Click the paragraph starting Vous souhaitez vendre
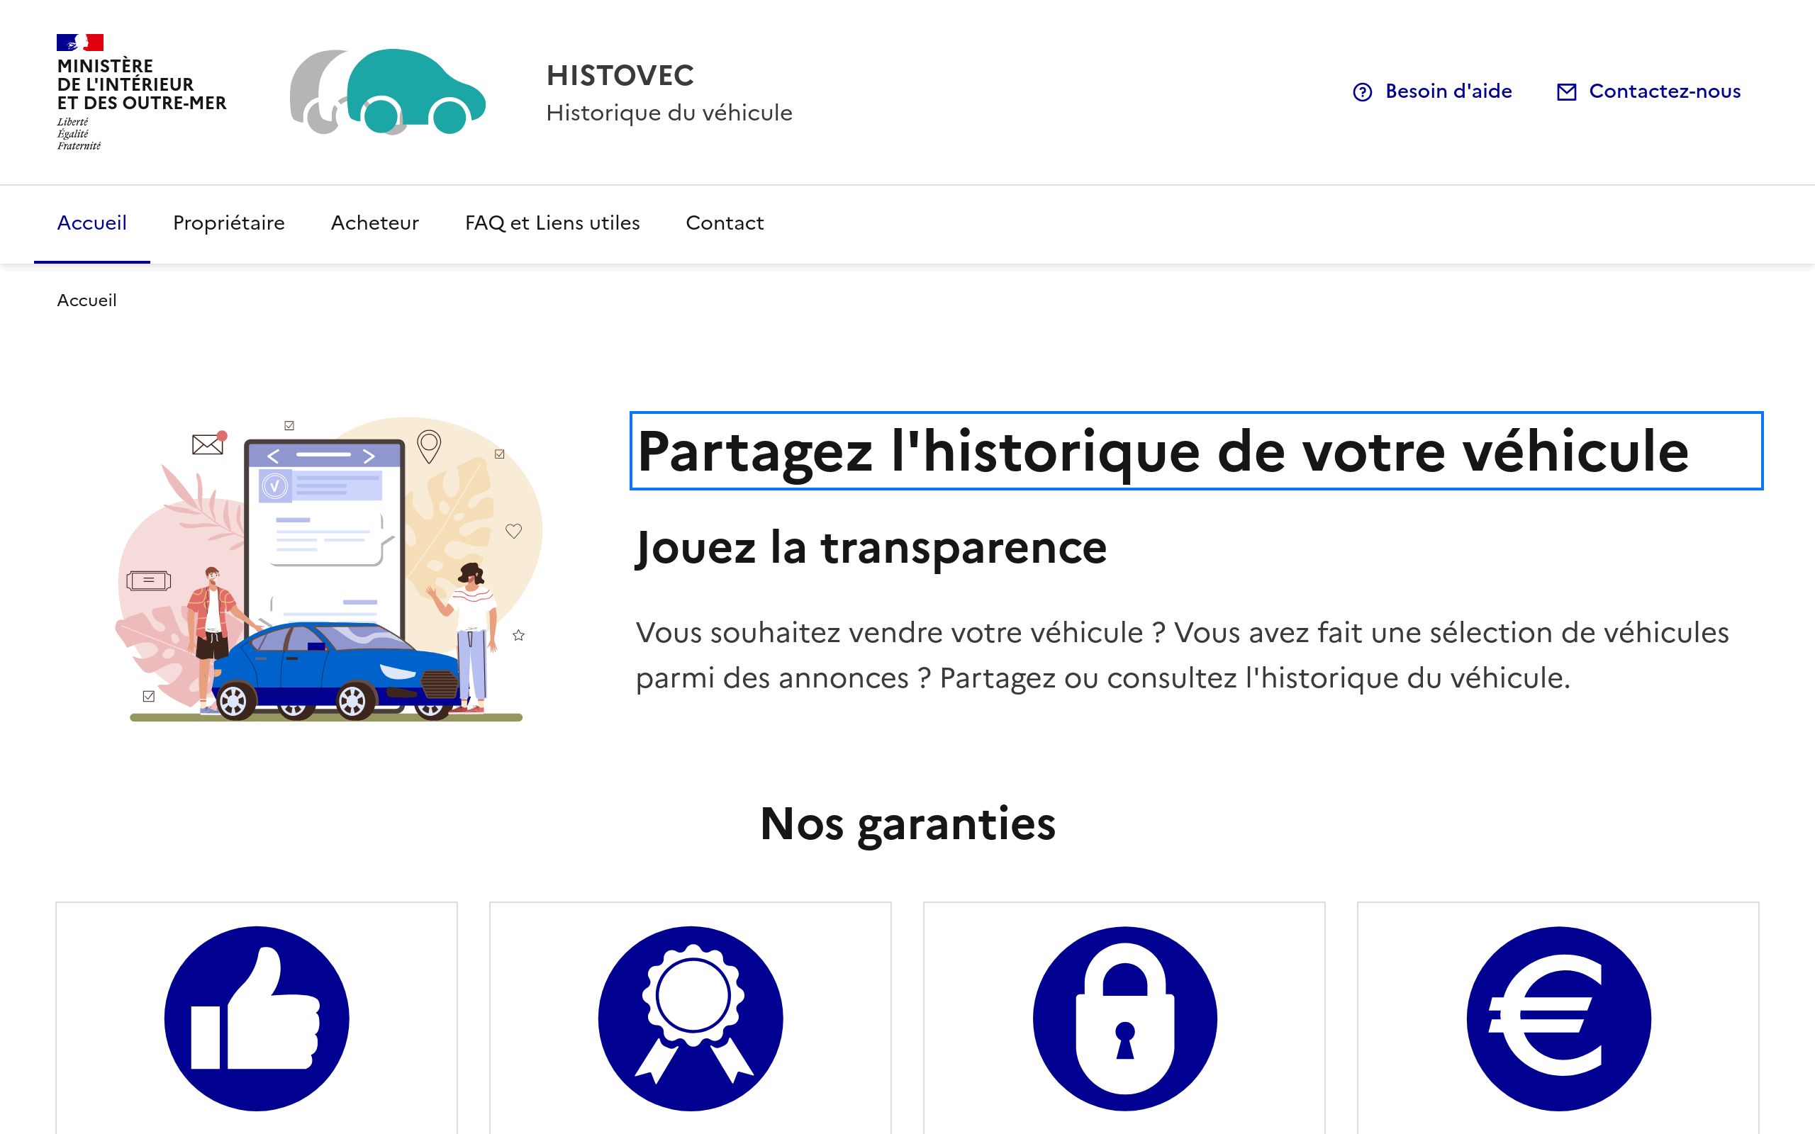Viewport: 1815px width, 1134px height. tap(1182, 655)
